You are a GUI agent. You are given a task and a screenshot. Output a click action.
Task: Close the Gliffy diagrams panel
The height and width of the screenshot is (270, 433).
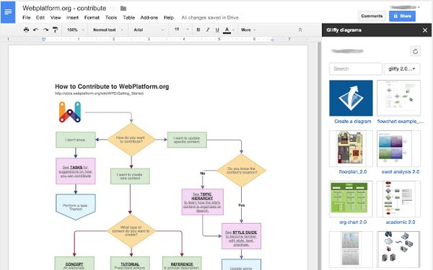[x=425, y=30]
